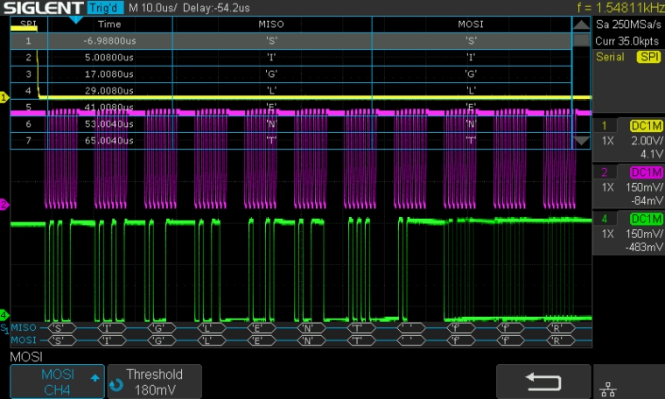Adjust the Threshold 180mV setting
665x399 pixels.
[x=154, y=381]
